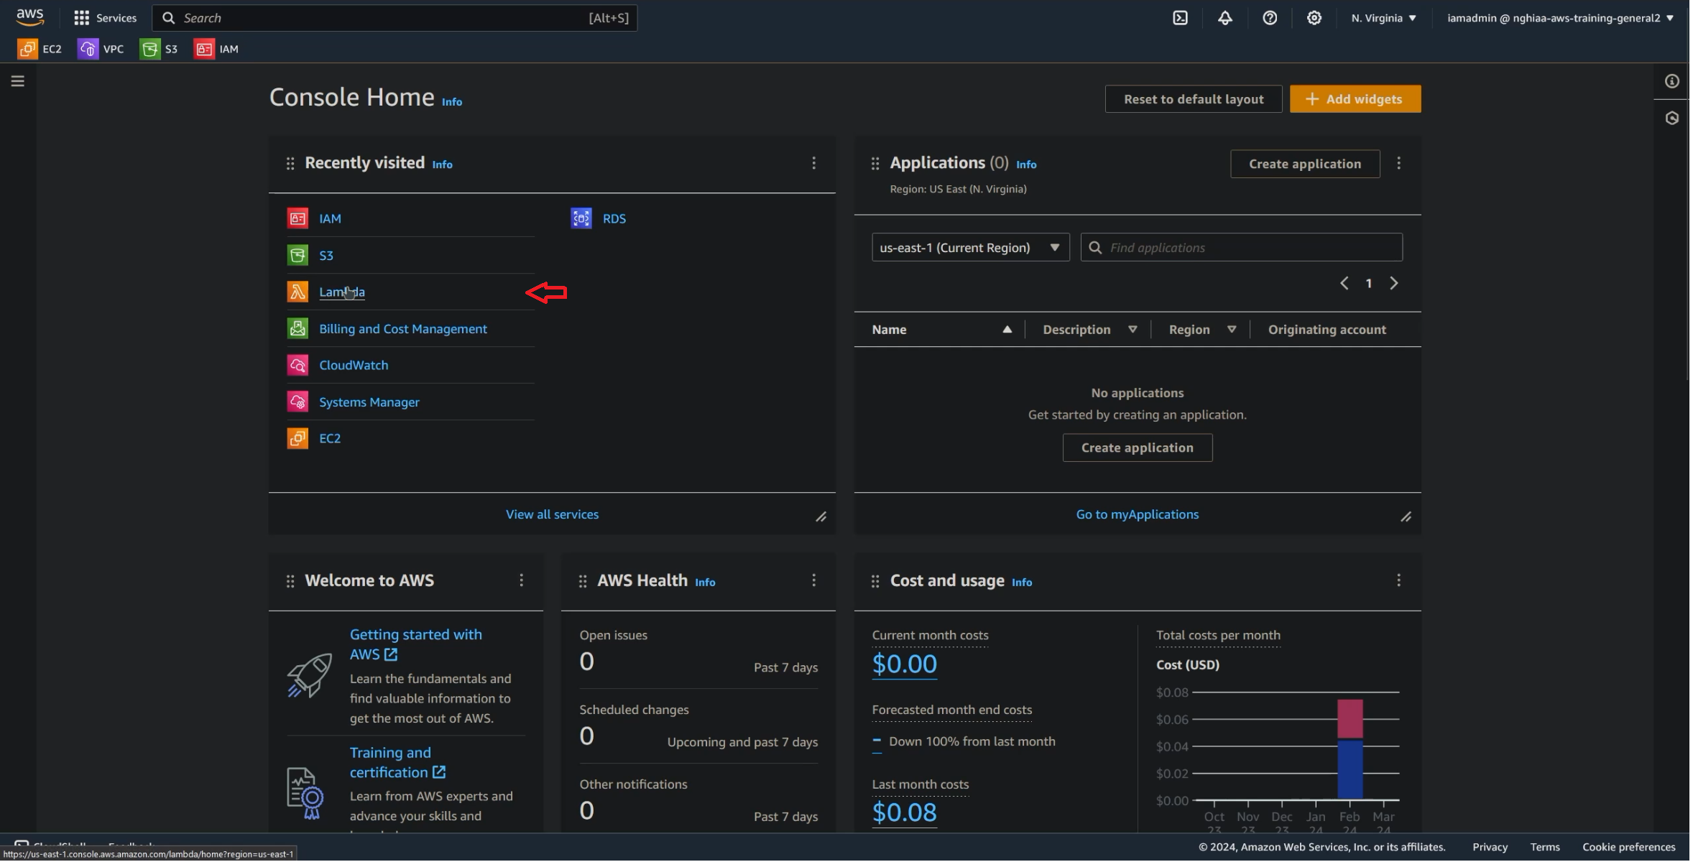
Task: Open Info link for Applications
Action: pos(1026,164)
